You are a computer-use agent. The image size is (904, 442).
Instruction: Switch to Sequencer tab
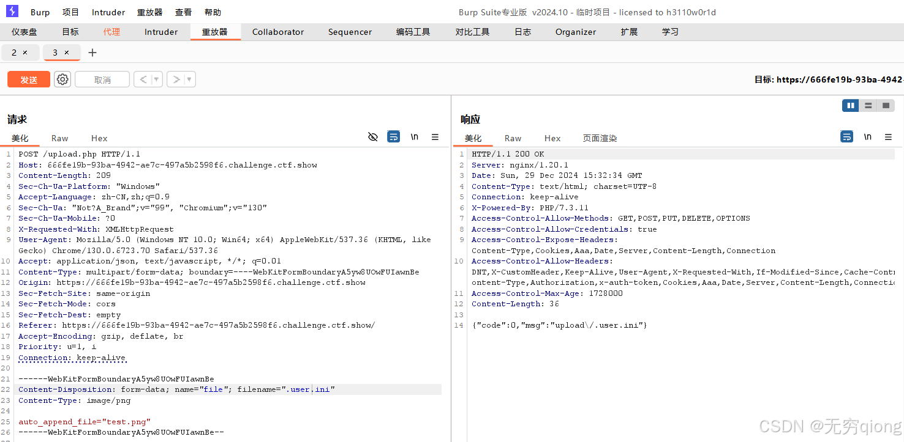pos(350,32)
